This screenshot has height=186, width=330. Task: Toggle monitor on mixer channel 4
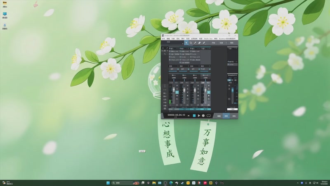click(209, 92)
